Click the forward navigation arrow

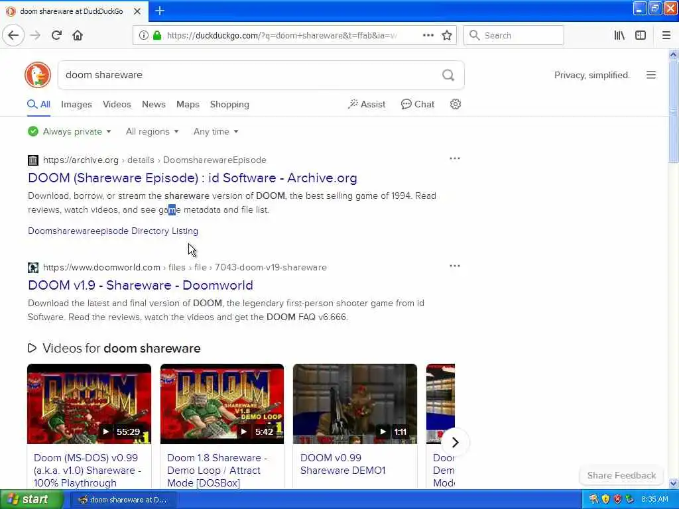tap(36, 36)
